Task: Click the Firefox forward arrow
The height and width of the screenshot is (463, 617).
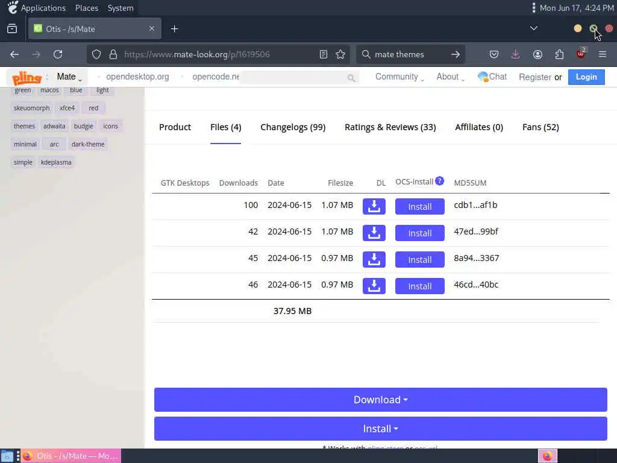Action: coord(36,54)
